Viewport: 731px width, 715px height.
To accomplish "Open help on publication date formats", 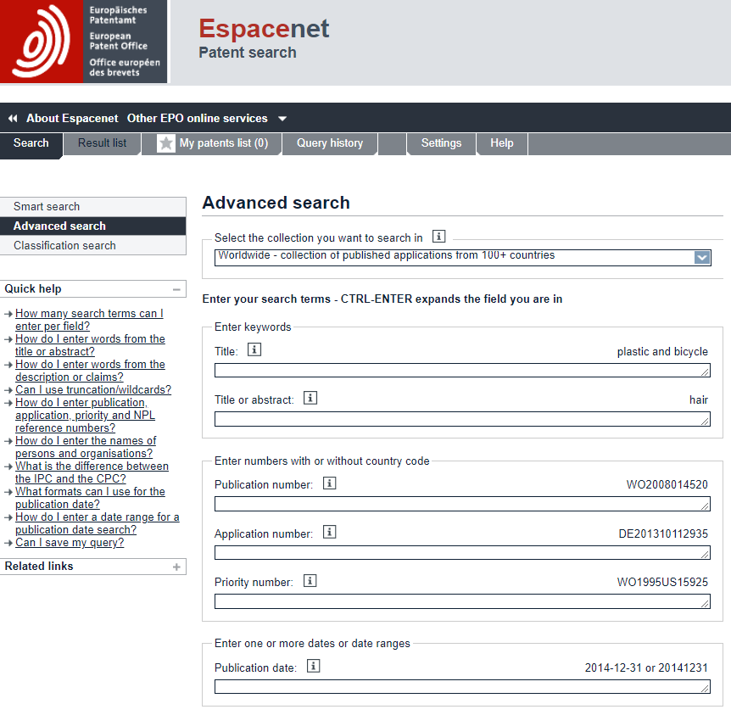I will tap(90, 498).
